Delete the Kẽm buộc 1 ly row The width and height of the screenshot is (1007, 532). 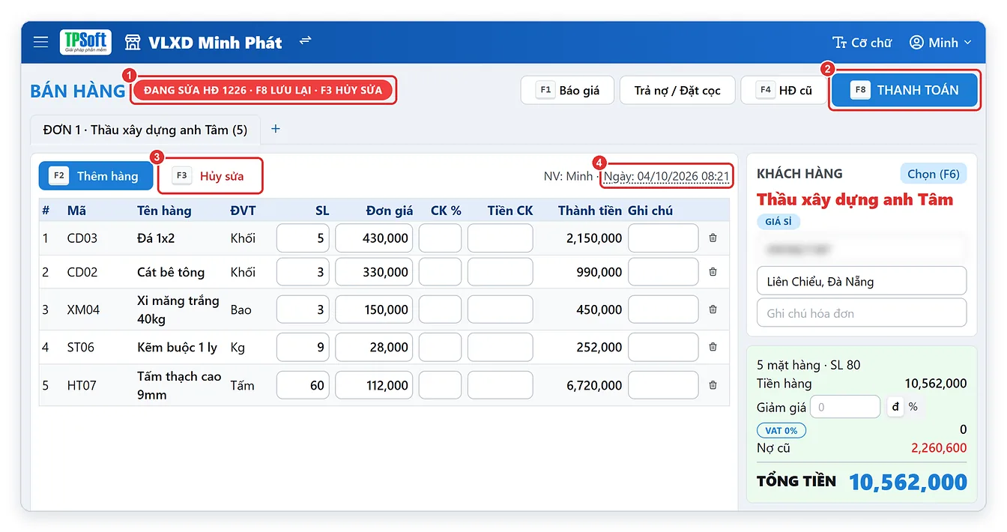(713, 347)
